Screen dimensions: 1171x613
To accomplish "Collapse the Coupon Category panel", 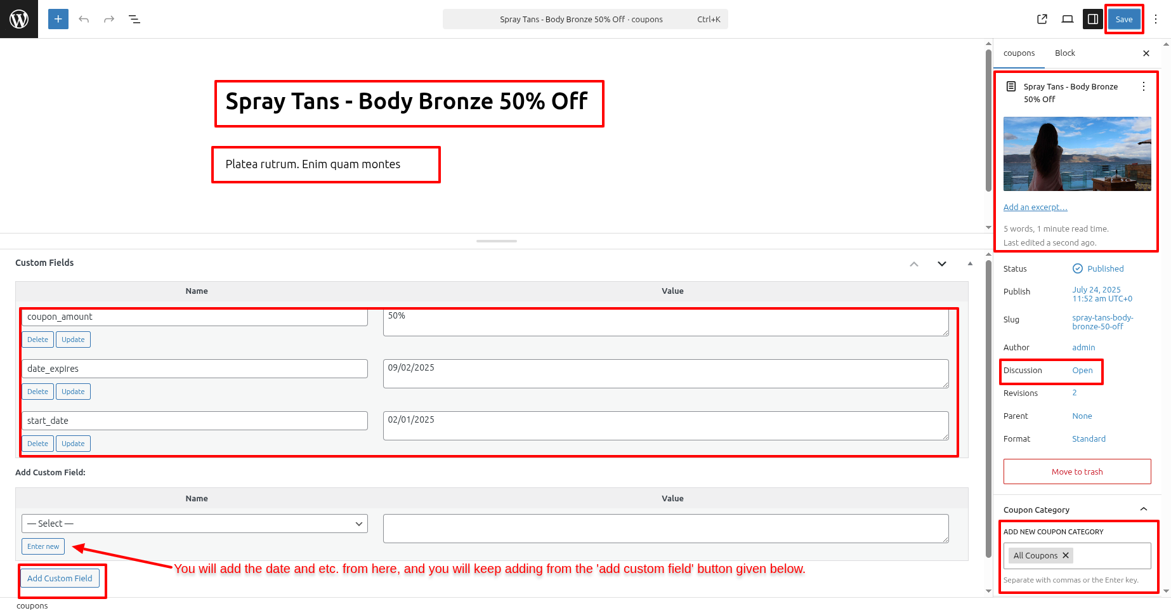I will (x=1144, y=510).
